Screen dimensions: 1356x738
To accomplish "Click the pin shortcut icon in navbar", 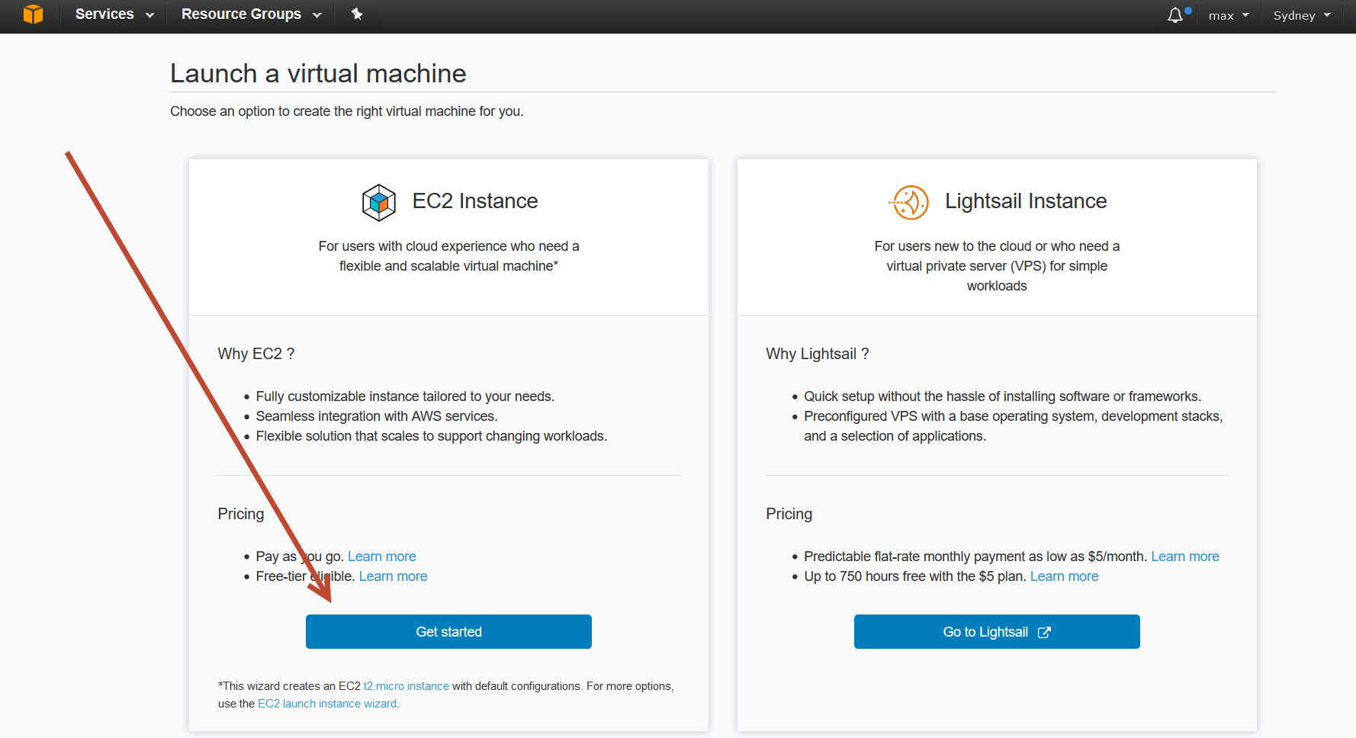I will click(356, 14).
